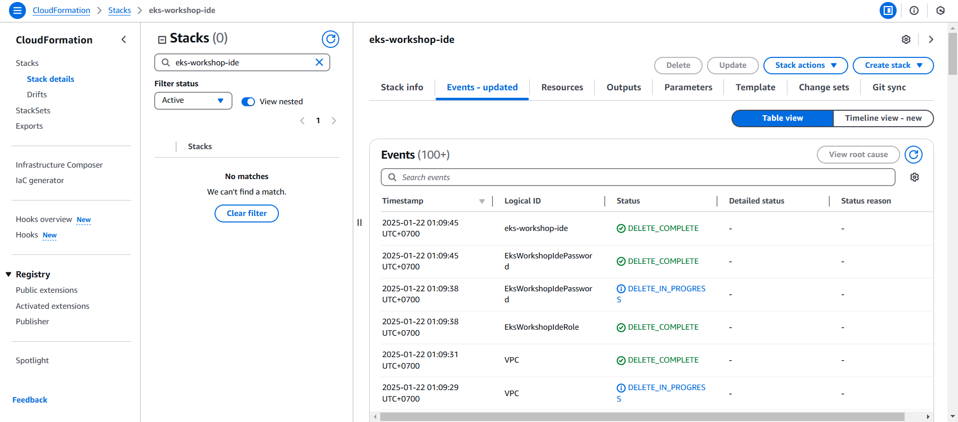
Task: Open Events table preferences gear
Action: click(915, 177)
